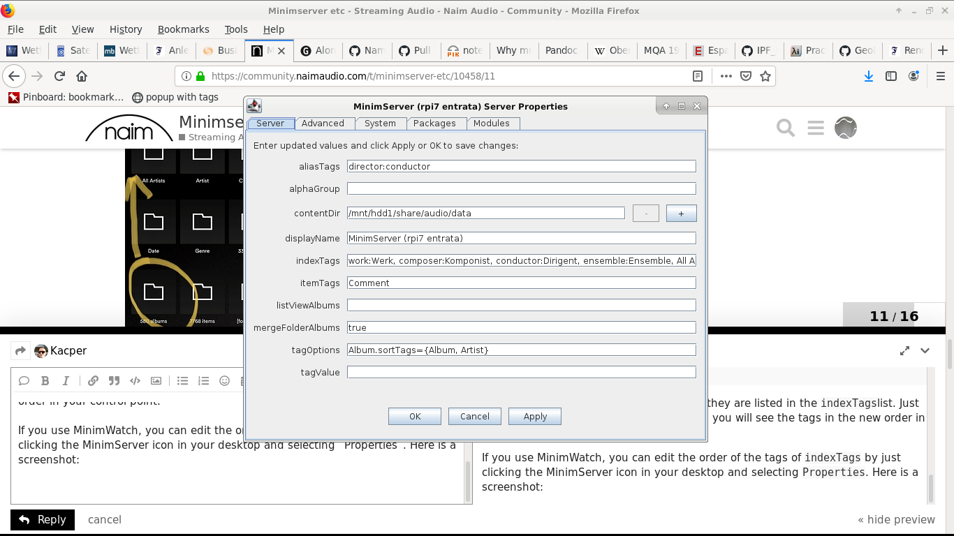This screenshot has width=954, height=536.
Task: Click the Naim forum search magnifier icon
Action: pyautogui.click(x=786, y=128)
